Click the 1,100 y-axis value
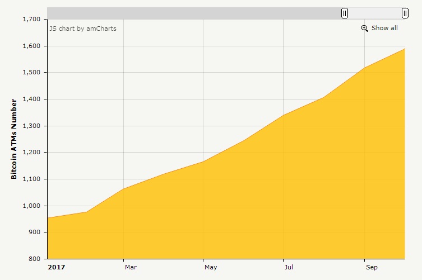422x280 pixels. 31,179
